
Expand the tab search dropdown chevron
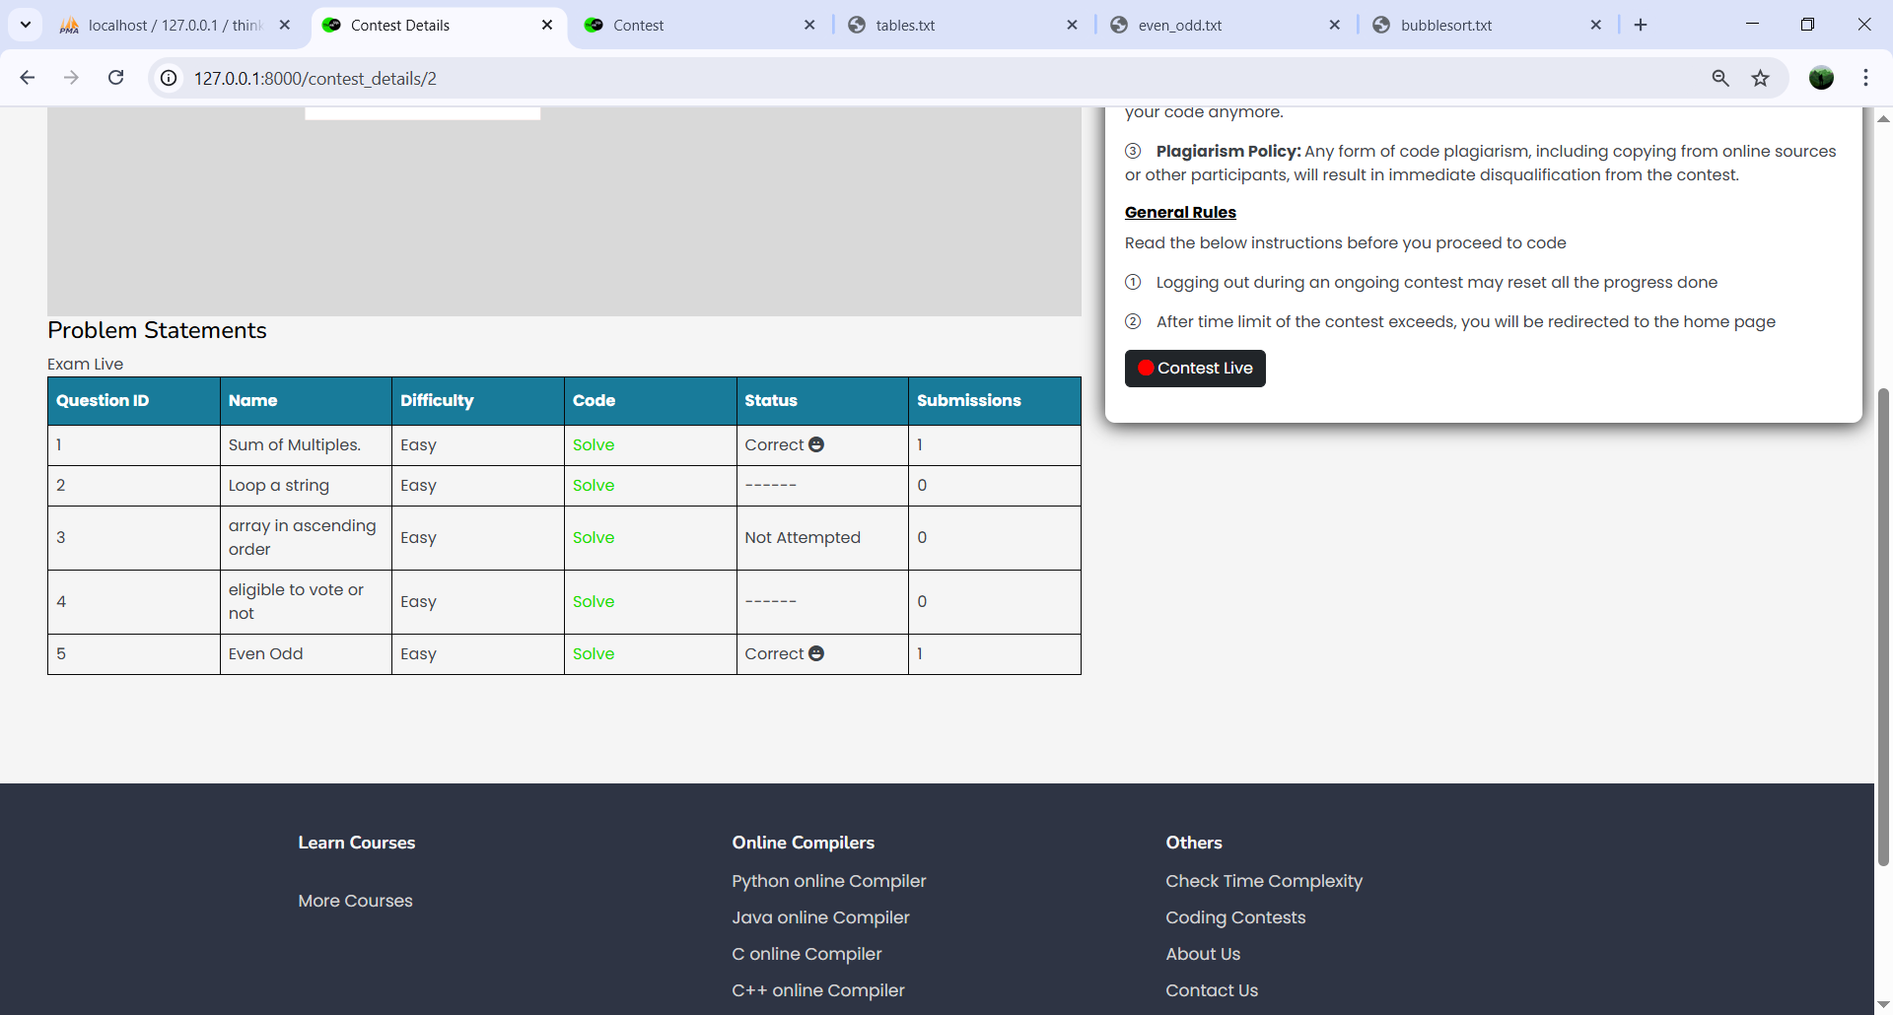point(26,25)
